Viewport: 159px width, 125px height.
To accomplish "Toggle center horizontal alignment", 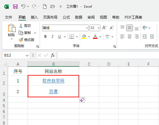I will [x=130, y=36].
